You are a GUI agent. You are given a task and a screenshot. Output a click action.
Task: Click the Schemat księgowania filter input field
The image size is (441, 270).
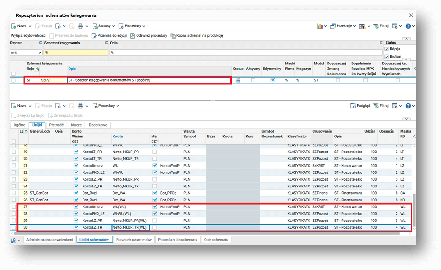click(76, 53)
